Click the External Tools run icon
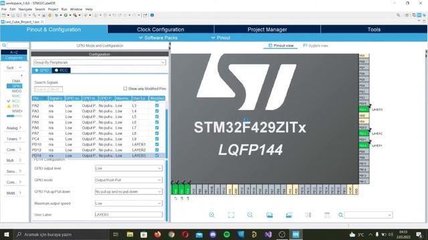 point(75,15)
